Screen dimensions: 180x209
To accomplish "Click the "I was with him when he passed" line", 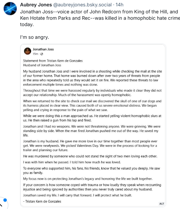I will point(72,162).
